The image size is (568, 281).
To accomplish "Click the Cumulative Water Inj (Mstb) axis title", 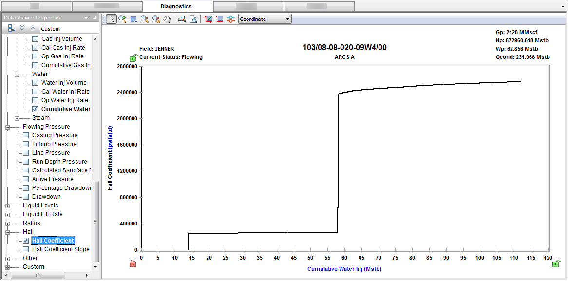I will click(344, 269).
